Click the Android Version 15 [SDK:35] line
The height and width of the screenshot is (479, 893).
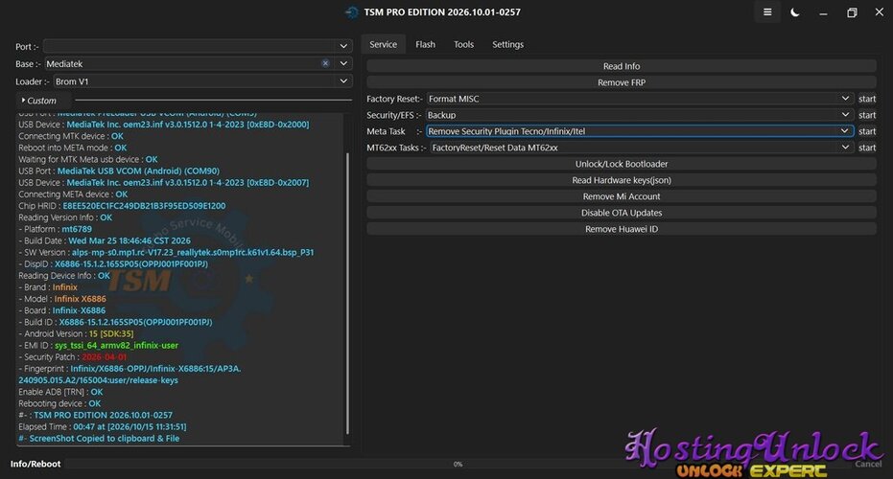(x=76, y=334)
